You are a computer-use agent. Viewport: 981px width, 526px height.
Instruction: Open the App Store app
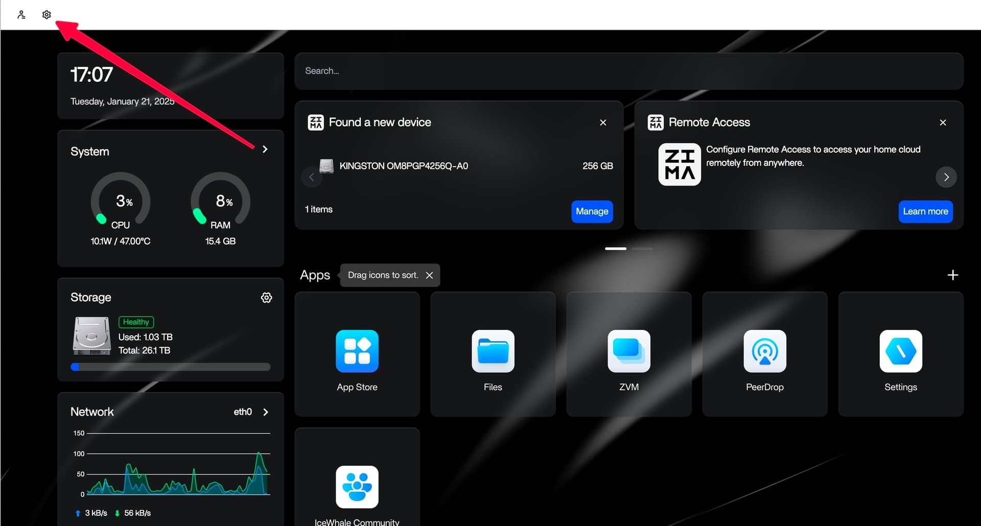click(x=357, y=351)
